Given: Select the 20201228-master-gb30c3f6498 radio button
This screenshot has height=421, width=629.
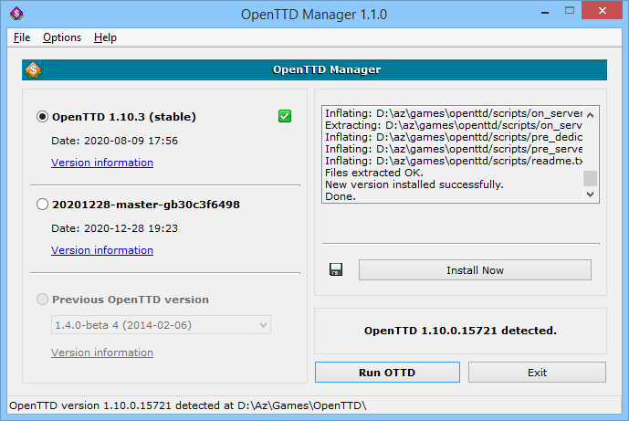Looking at the screenshot, I should [42, 205].
